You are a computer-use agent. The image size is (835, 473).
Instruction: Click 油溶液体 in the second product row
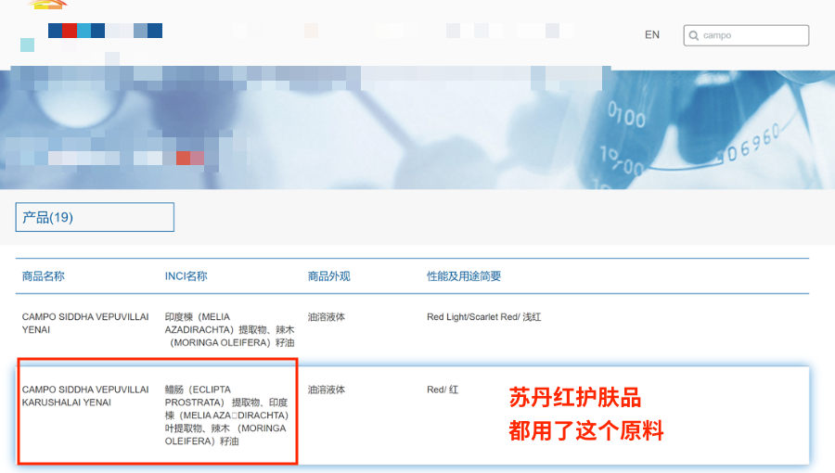327,390
